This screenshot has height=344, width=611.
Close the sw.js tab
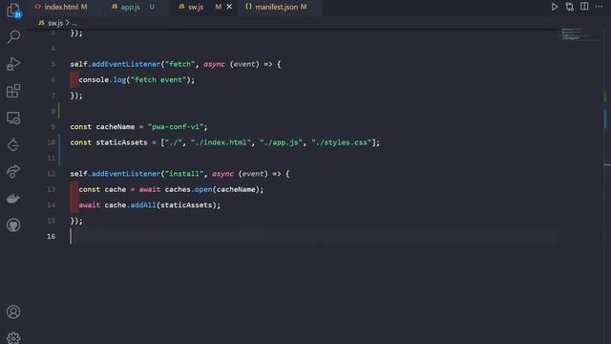click(x=229, y=7)
